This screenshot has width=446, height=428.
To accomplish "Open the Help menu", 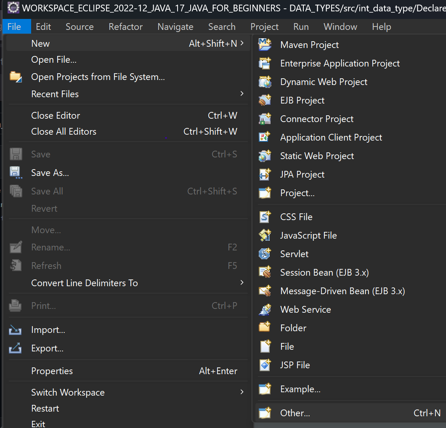I will click(x=382, y=27).
